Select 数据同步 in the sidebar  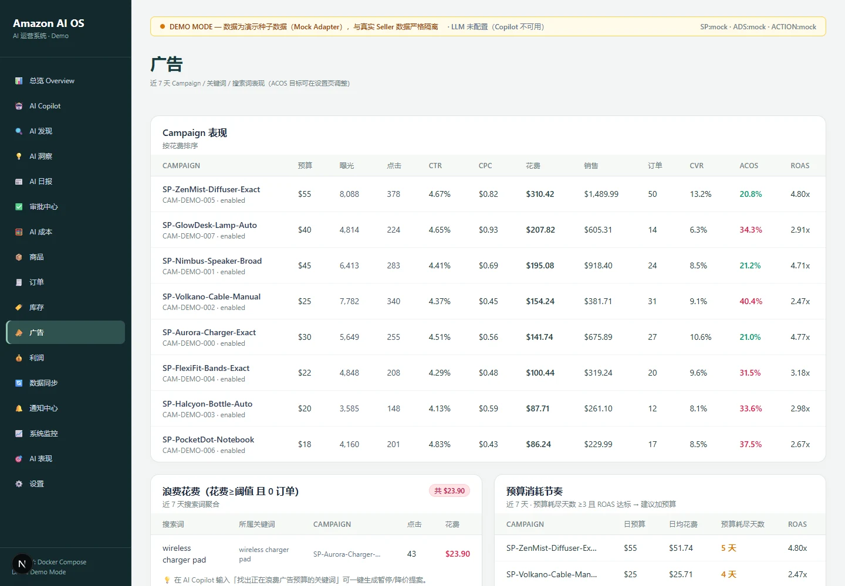tap(66, 383)
